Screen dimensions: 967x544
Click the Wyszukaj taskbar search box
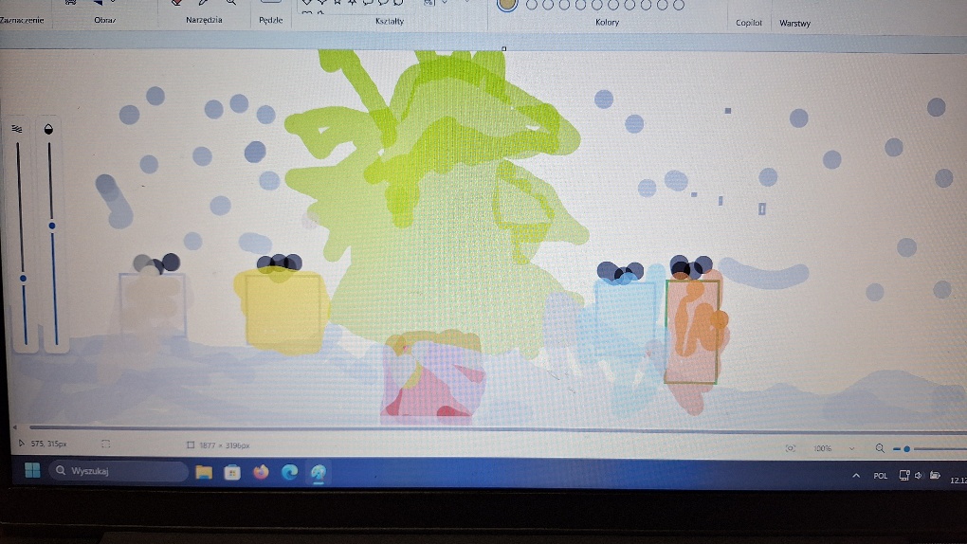(119, 471)
